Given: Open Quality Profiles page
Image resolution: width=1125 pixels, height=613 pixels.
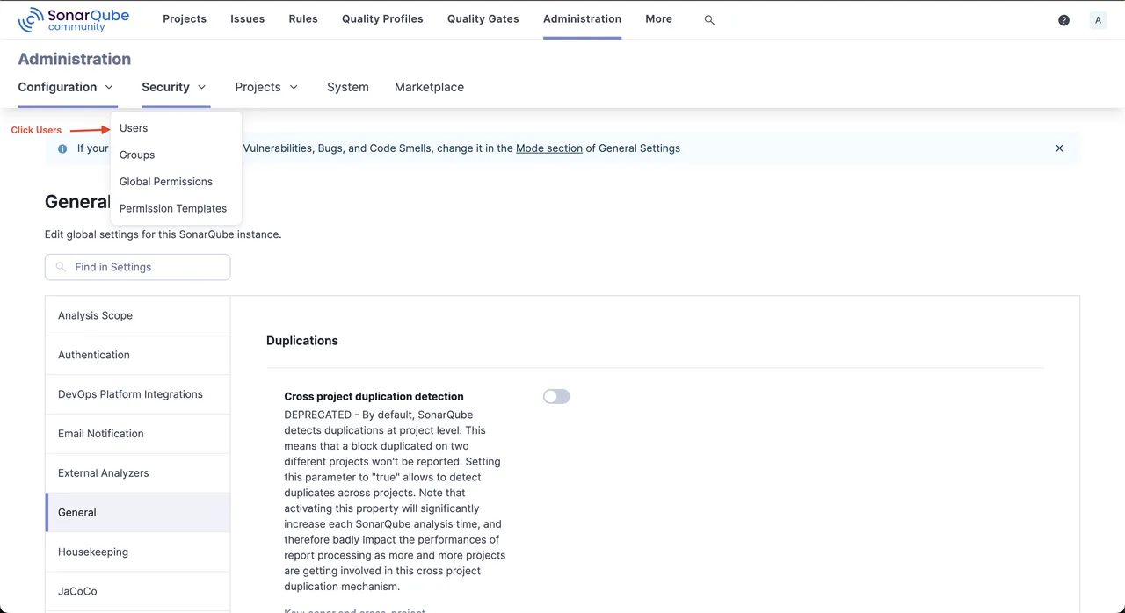Looking at the screenshot, I should (x=382, y=18).
